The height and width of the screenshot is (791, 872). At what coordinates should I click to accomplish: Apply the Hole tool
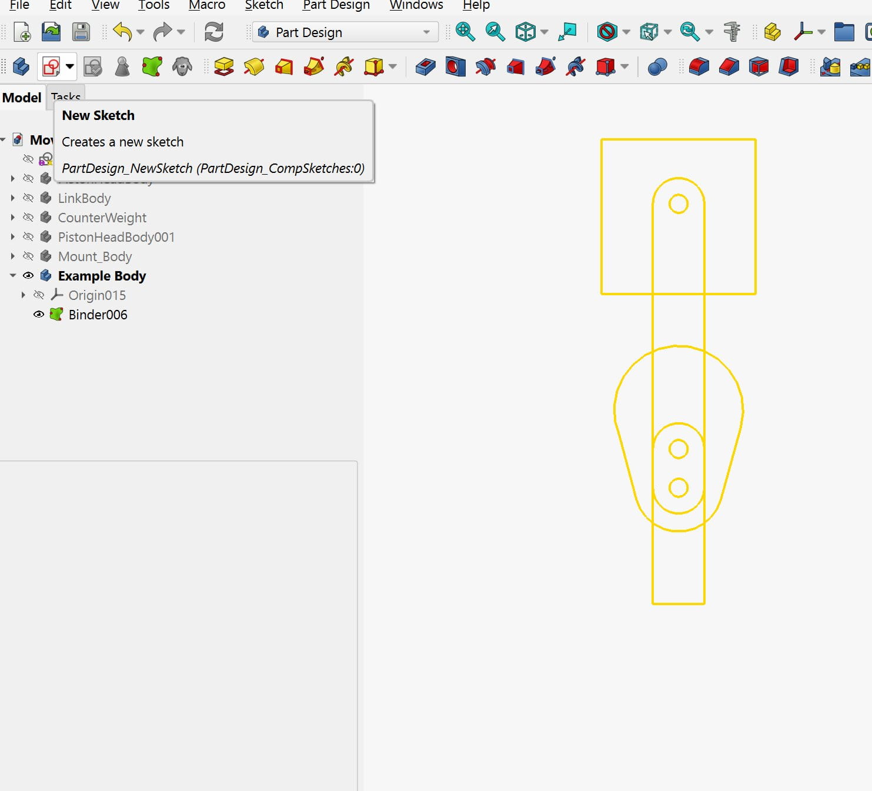455,67
